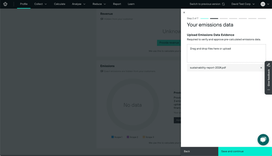Expand the Analyse dropdown menu
Viewport: 272px width, 156px height.
pos(78,4)
